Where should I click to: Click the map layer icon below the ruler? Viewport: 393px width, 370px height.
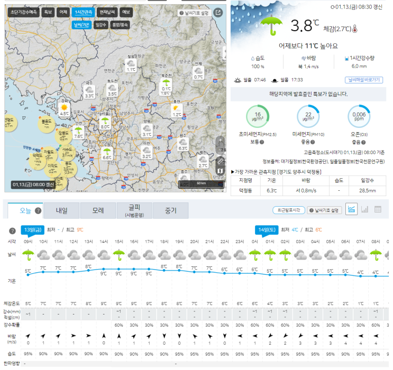[x=220, y=171]
